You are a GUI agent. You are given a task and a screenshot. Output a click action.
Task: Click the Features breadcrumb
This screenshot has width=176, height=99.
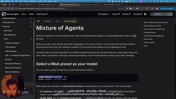[x=47, y=21]
